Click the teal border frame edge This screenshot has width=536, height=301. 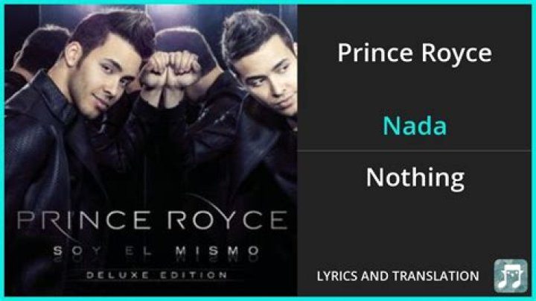tap(268, 2)
